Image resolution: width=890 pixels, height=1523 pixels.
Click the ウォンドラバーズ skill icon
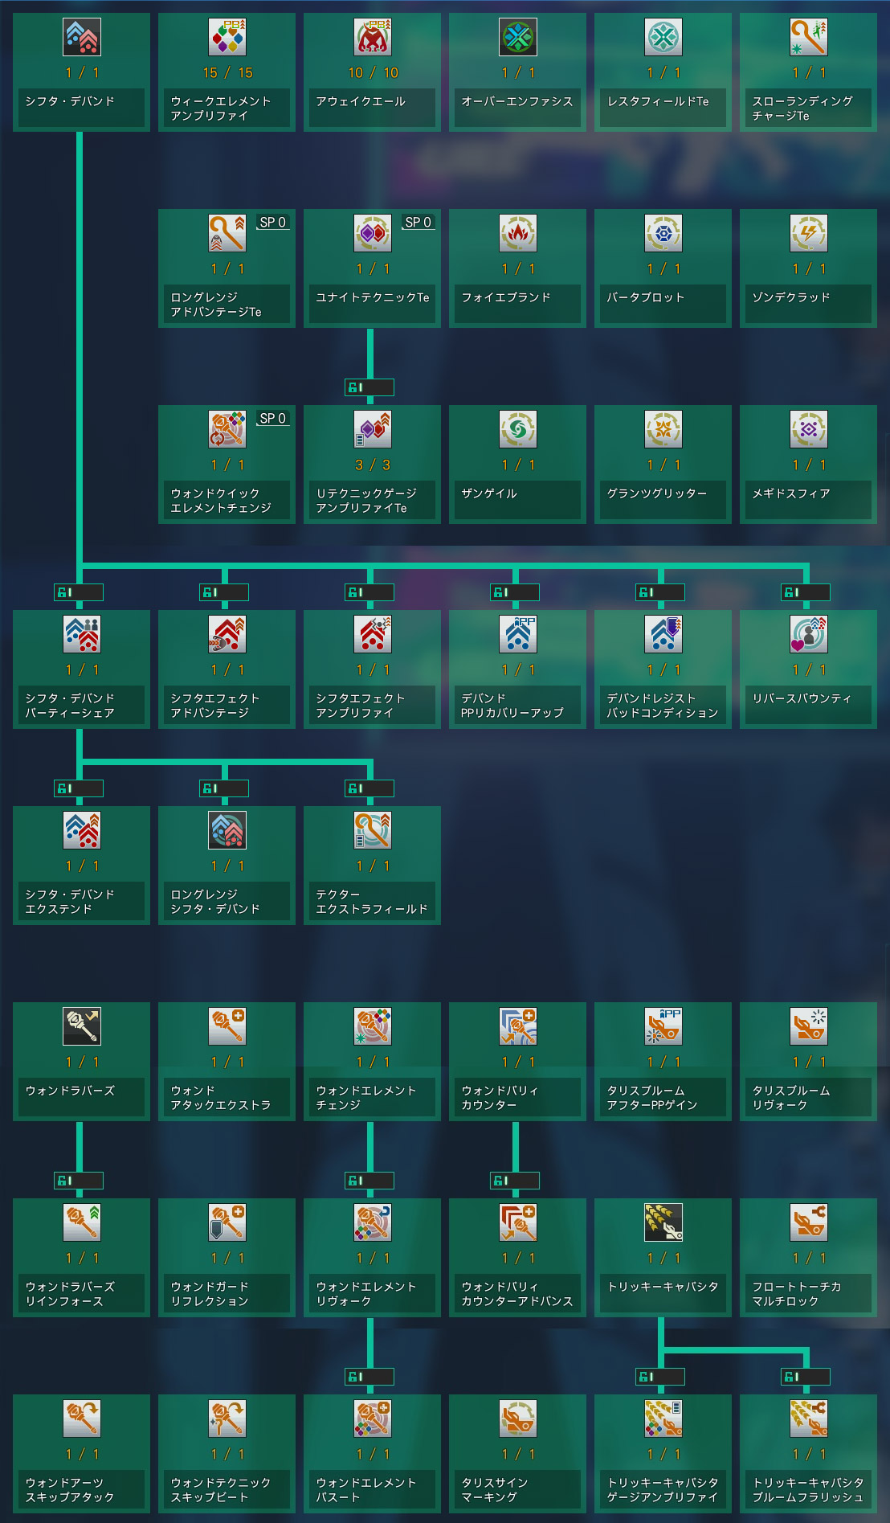82,1026
